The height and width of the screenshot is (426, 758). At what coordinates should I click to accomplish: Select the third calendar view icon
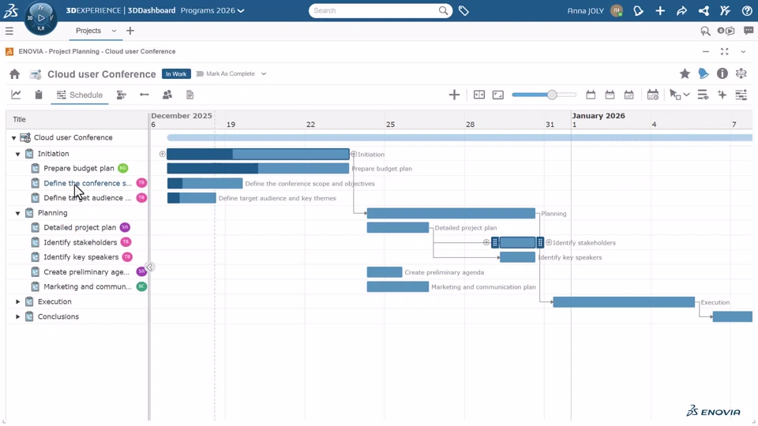click(x=629, y=95)
